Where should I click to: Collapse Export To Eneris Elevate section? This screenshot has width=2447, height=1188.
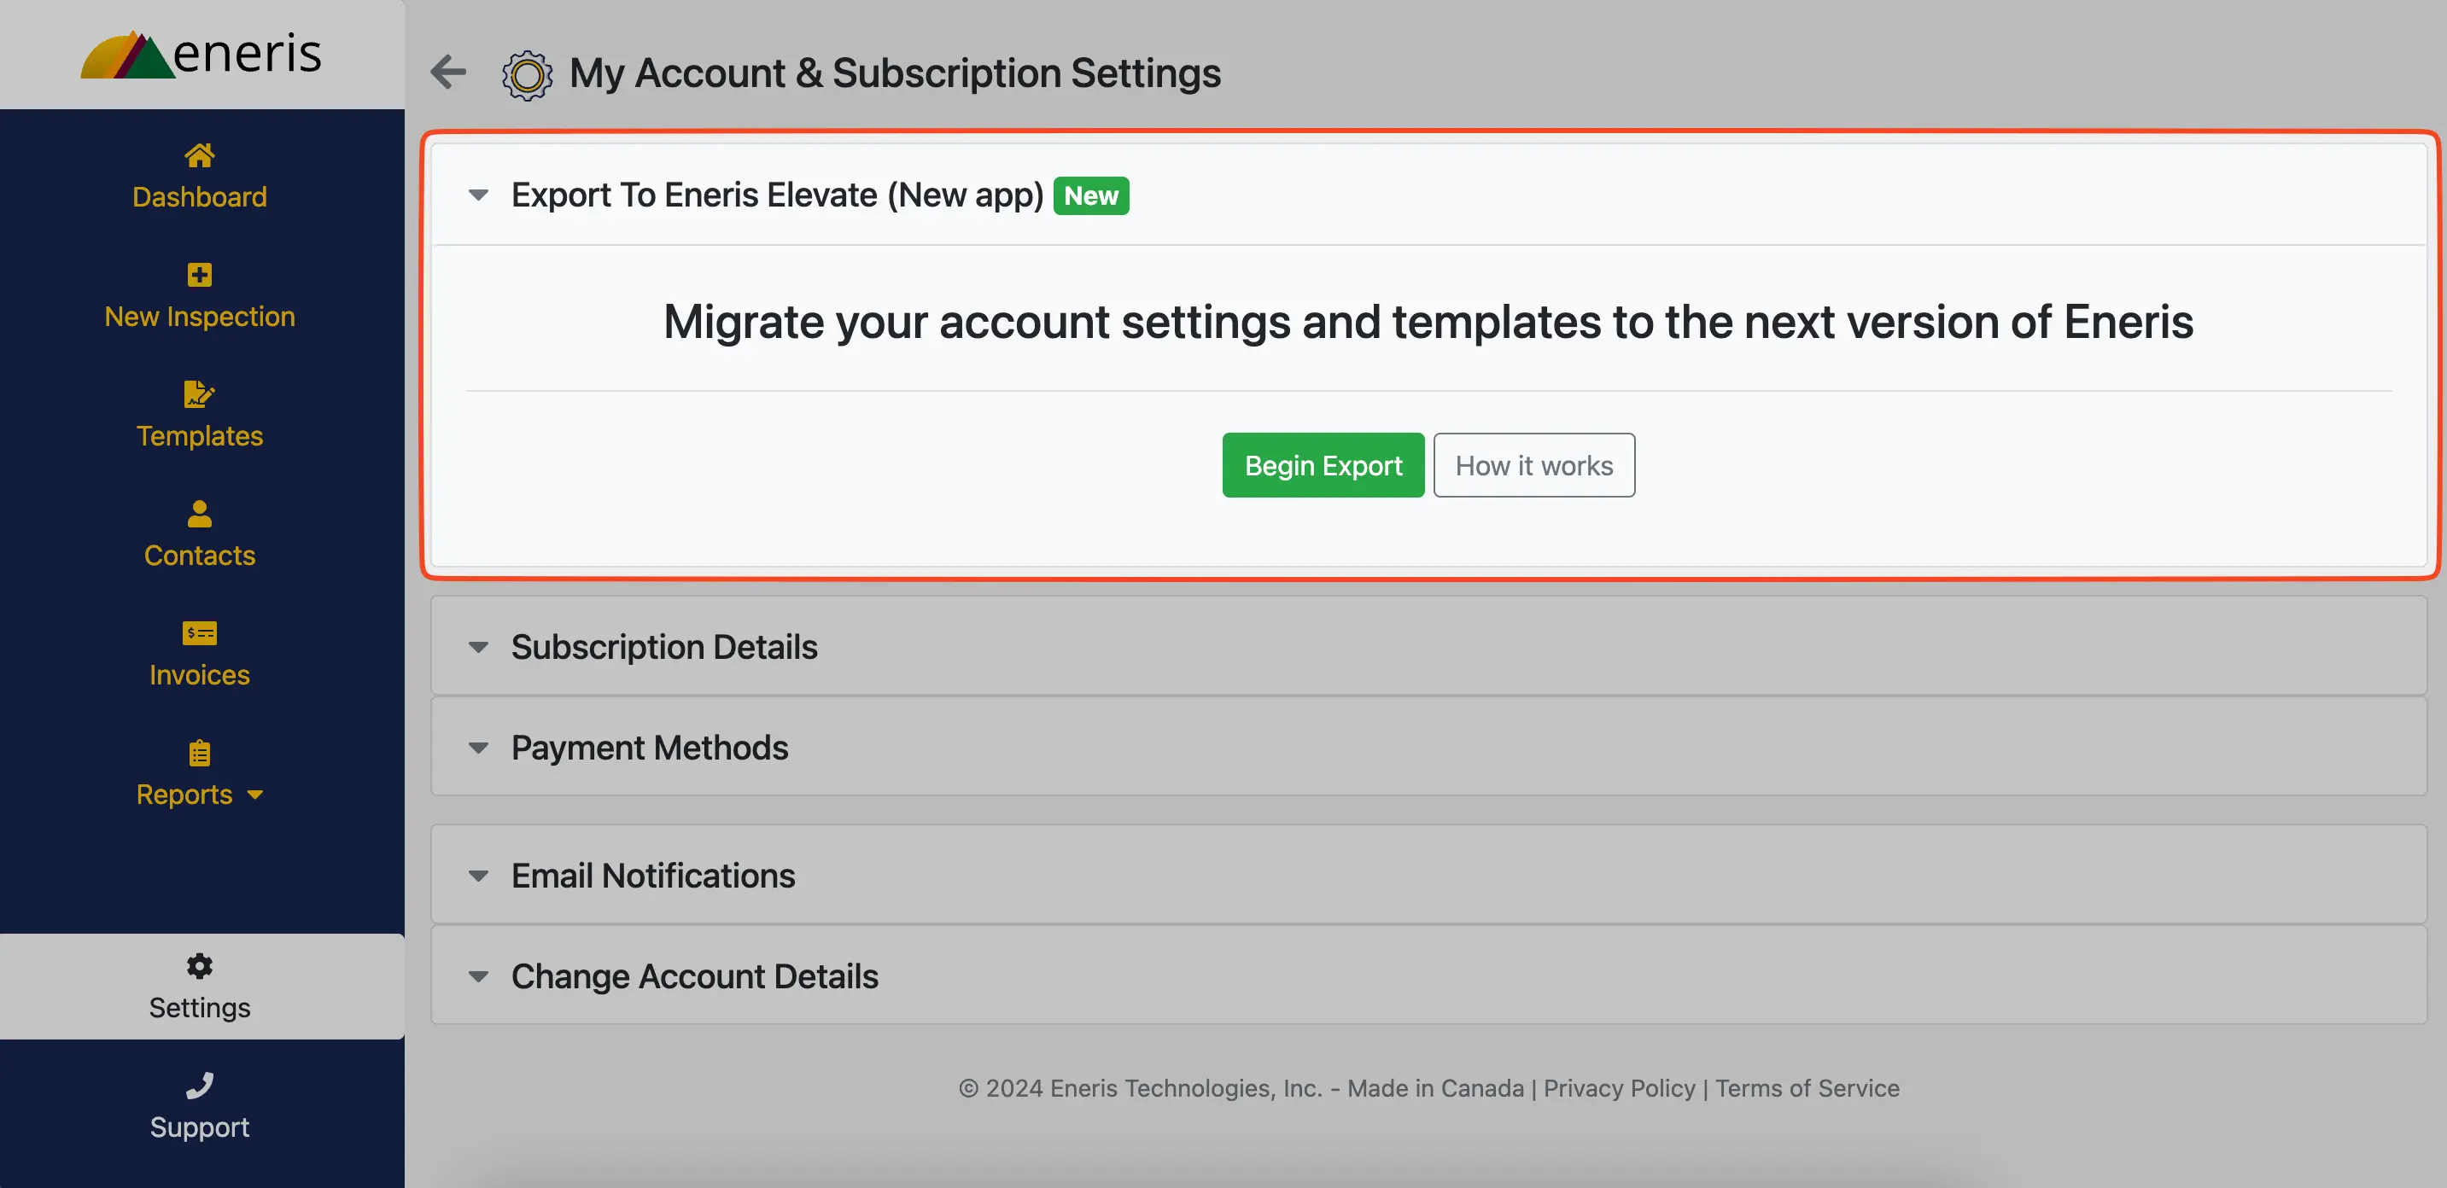[x=479, y=195]
